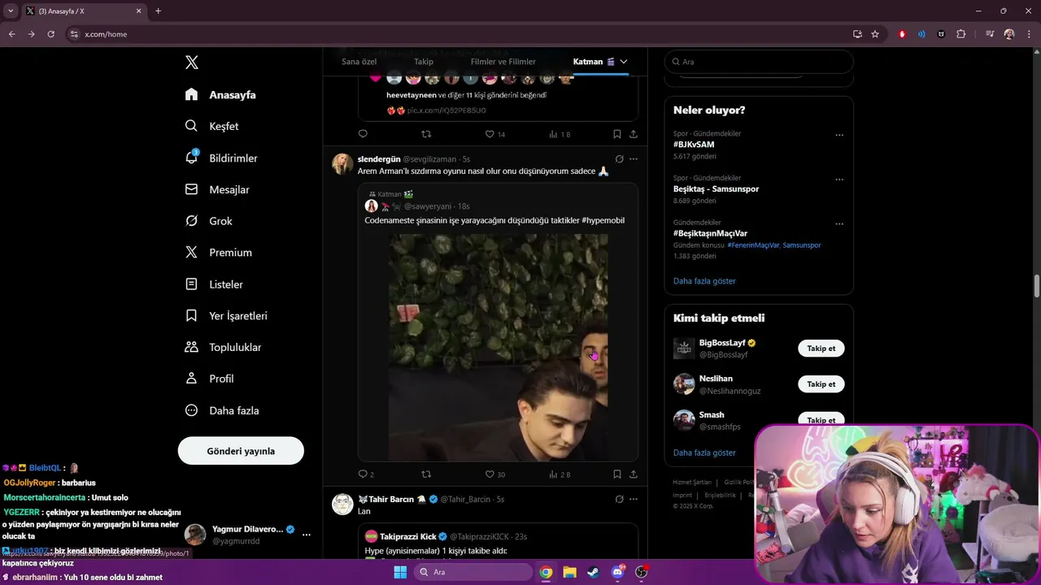This screenshot has width=1041, height=585.
Task: Switch to Filmler ve Filimler tab
Action: [503, 62]
